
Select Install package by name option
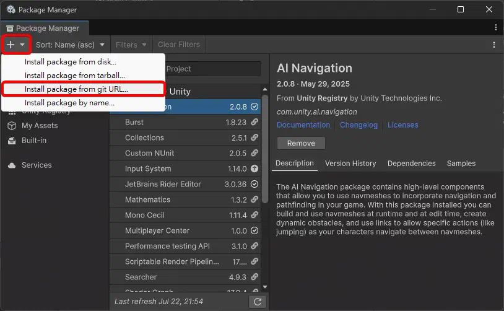pos(69,103)
